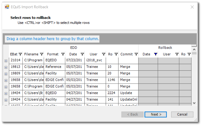
Task: Open the EDD User column filter
Action: pos(104,54)
